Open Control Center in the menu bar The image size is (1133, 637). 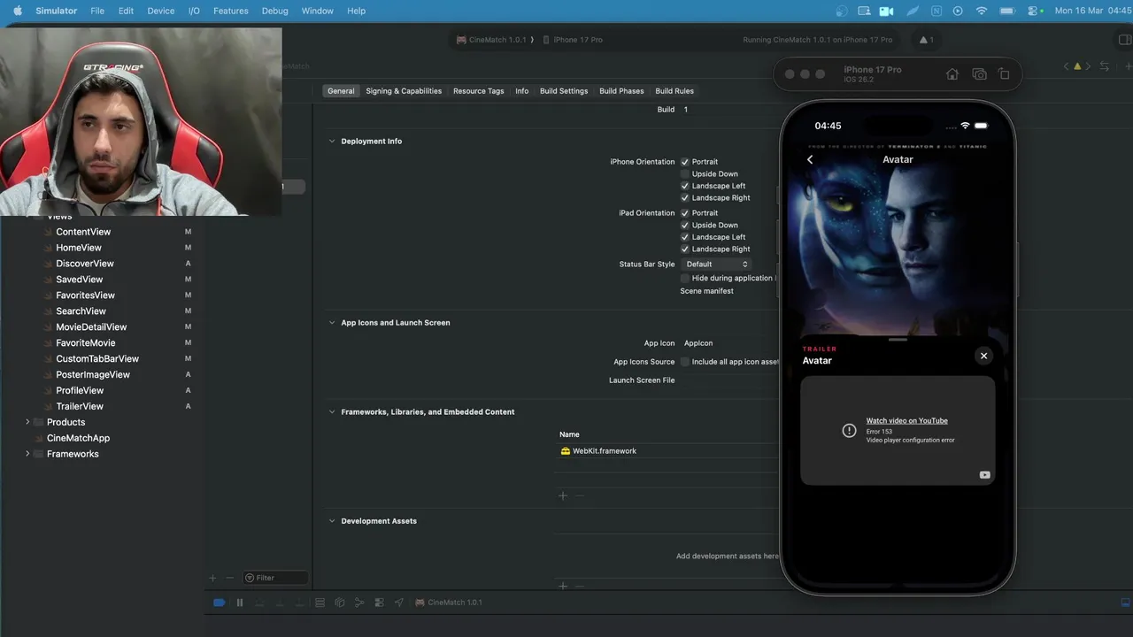pyautogui.click(x=1034, y=11)
